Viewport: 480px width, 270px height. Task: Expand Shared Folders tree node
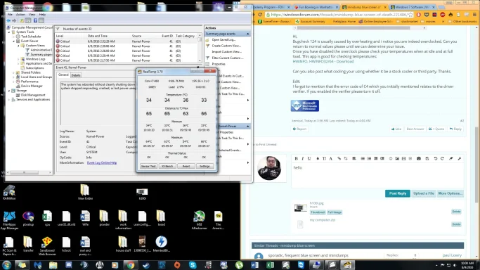point(14,72)
